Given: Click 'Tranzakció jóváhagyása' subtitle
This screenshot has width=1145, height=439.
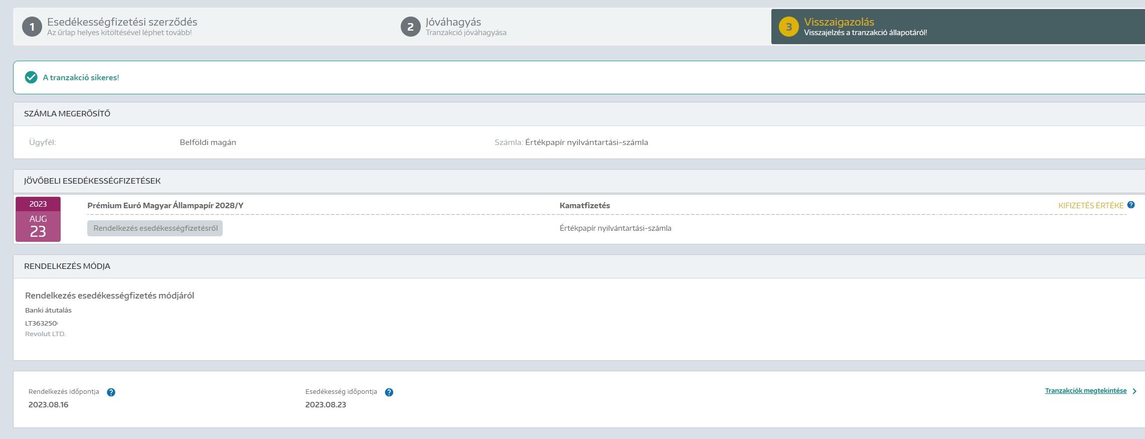Looking at the screenshot, I should pos(466,33).
